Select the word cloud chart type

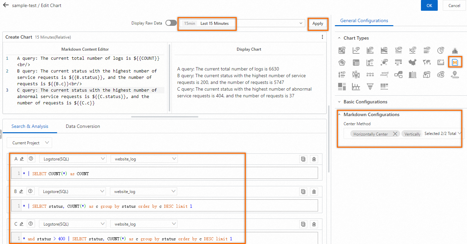(x=384, y=75)
